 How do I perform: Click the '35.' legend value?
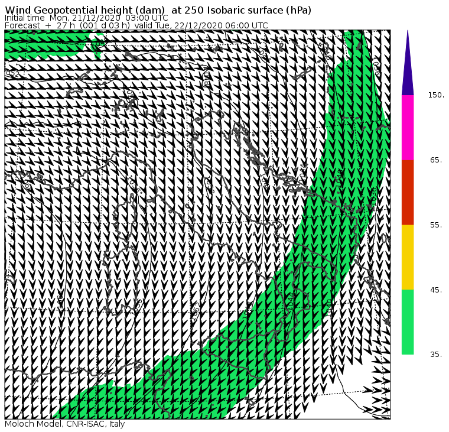click(436, 355)
